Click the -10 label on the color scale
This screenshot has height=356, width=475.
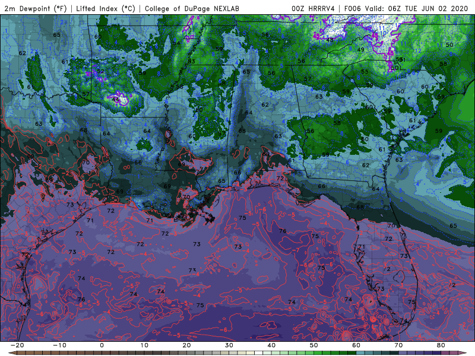coord(59,345)
